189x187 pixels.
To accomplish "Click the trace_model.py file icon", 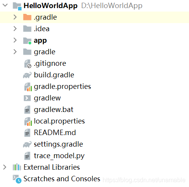I will pyautogui.click(x=27, y=156).
